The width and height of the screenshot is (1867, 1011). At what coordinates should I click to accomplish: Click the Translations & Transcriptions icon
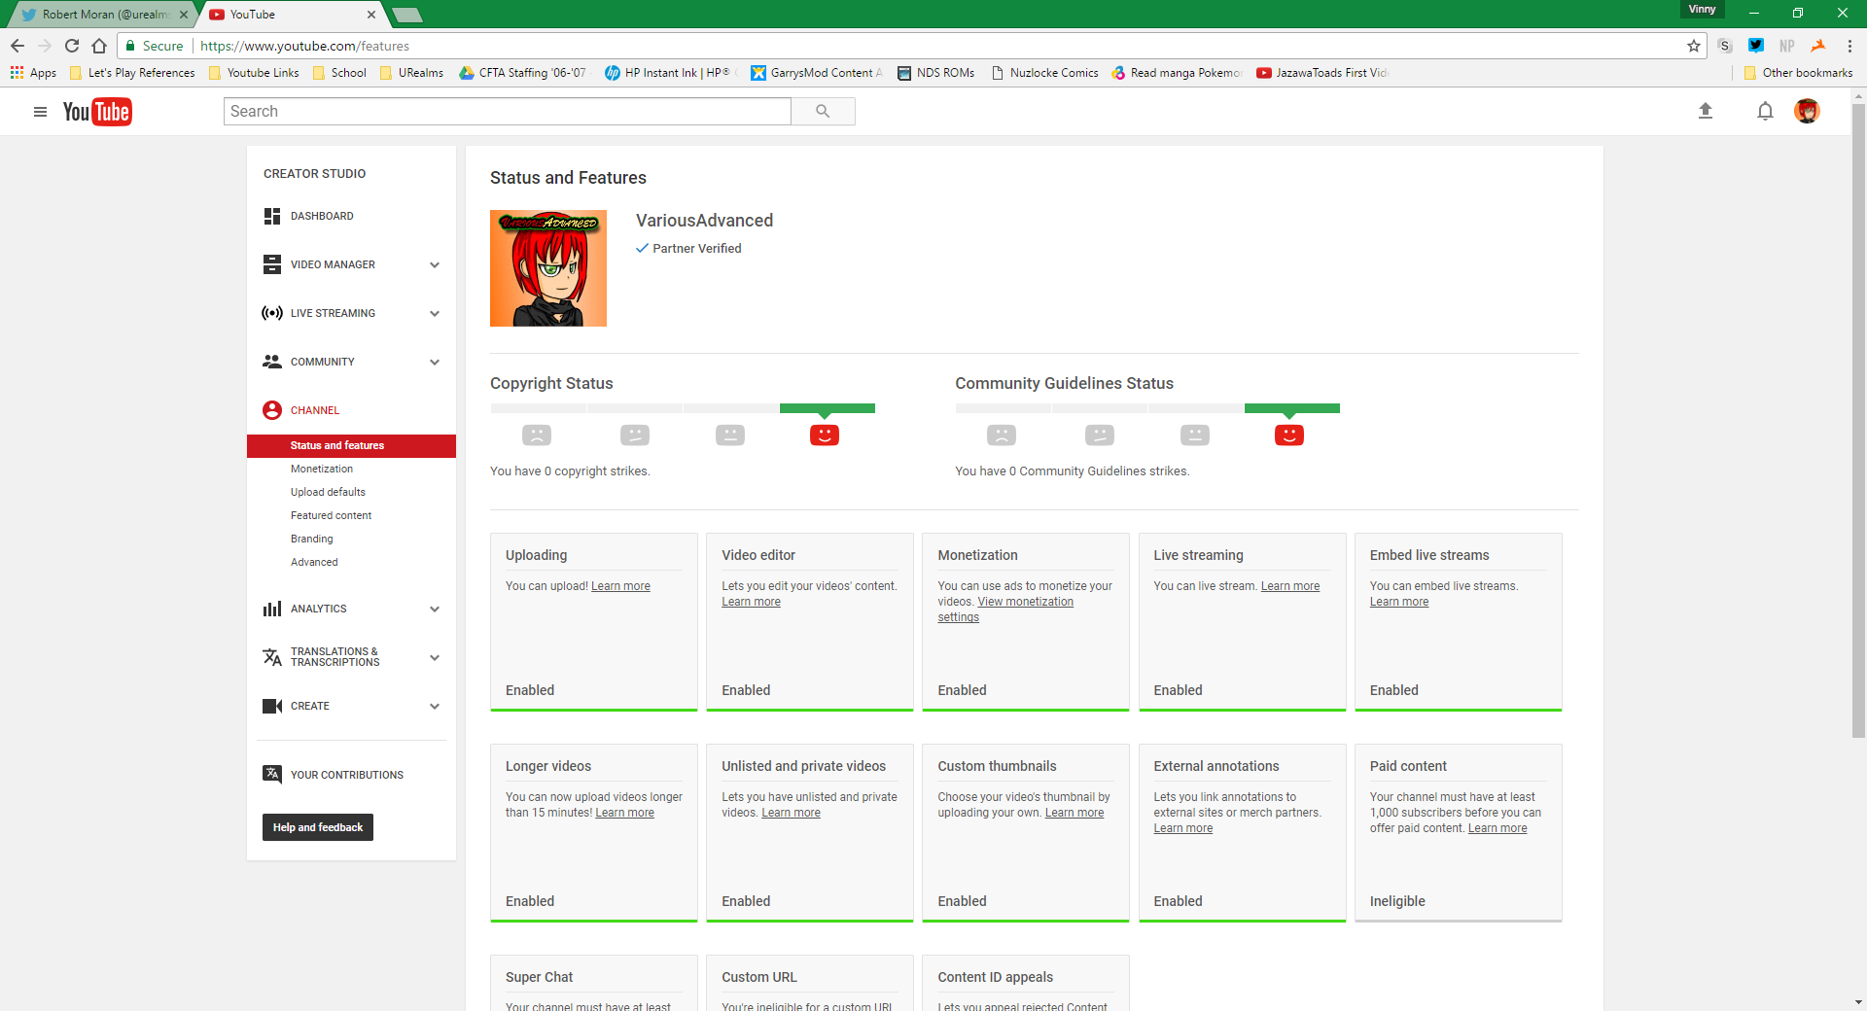click(x=272, y=657)
